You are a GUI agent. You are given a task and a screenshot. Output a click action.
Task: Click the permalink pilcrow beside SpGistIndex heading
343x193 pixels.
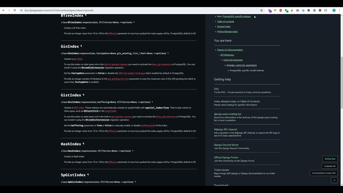pyautogui.click(x=88, y=175)
